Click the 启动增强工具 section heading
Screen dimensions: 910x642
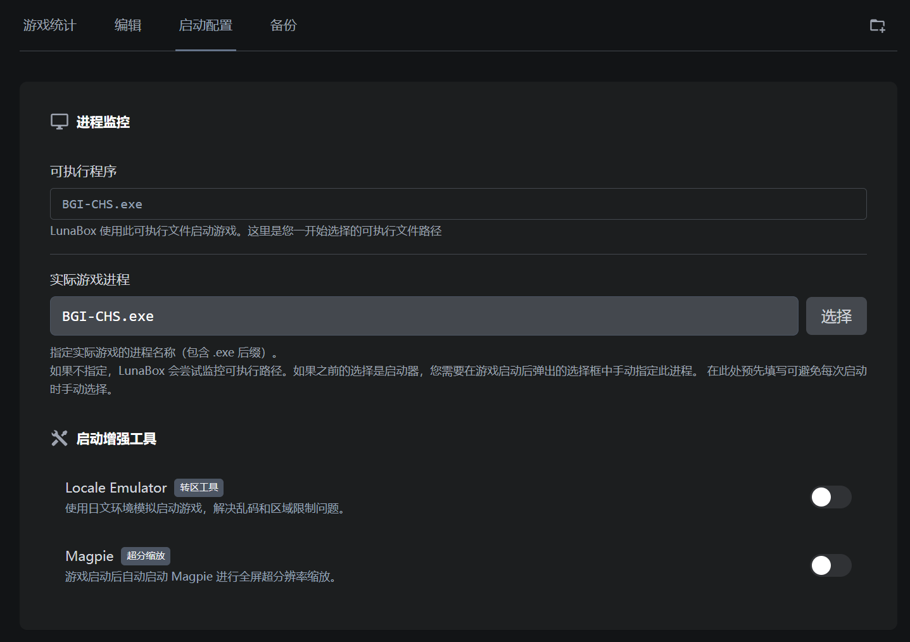pos(117,438)
